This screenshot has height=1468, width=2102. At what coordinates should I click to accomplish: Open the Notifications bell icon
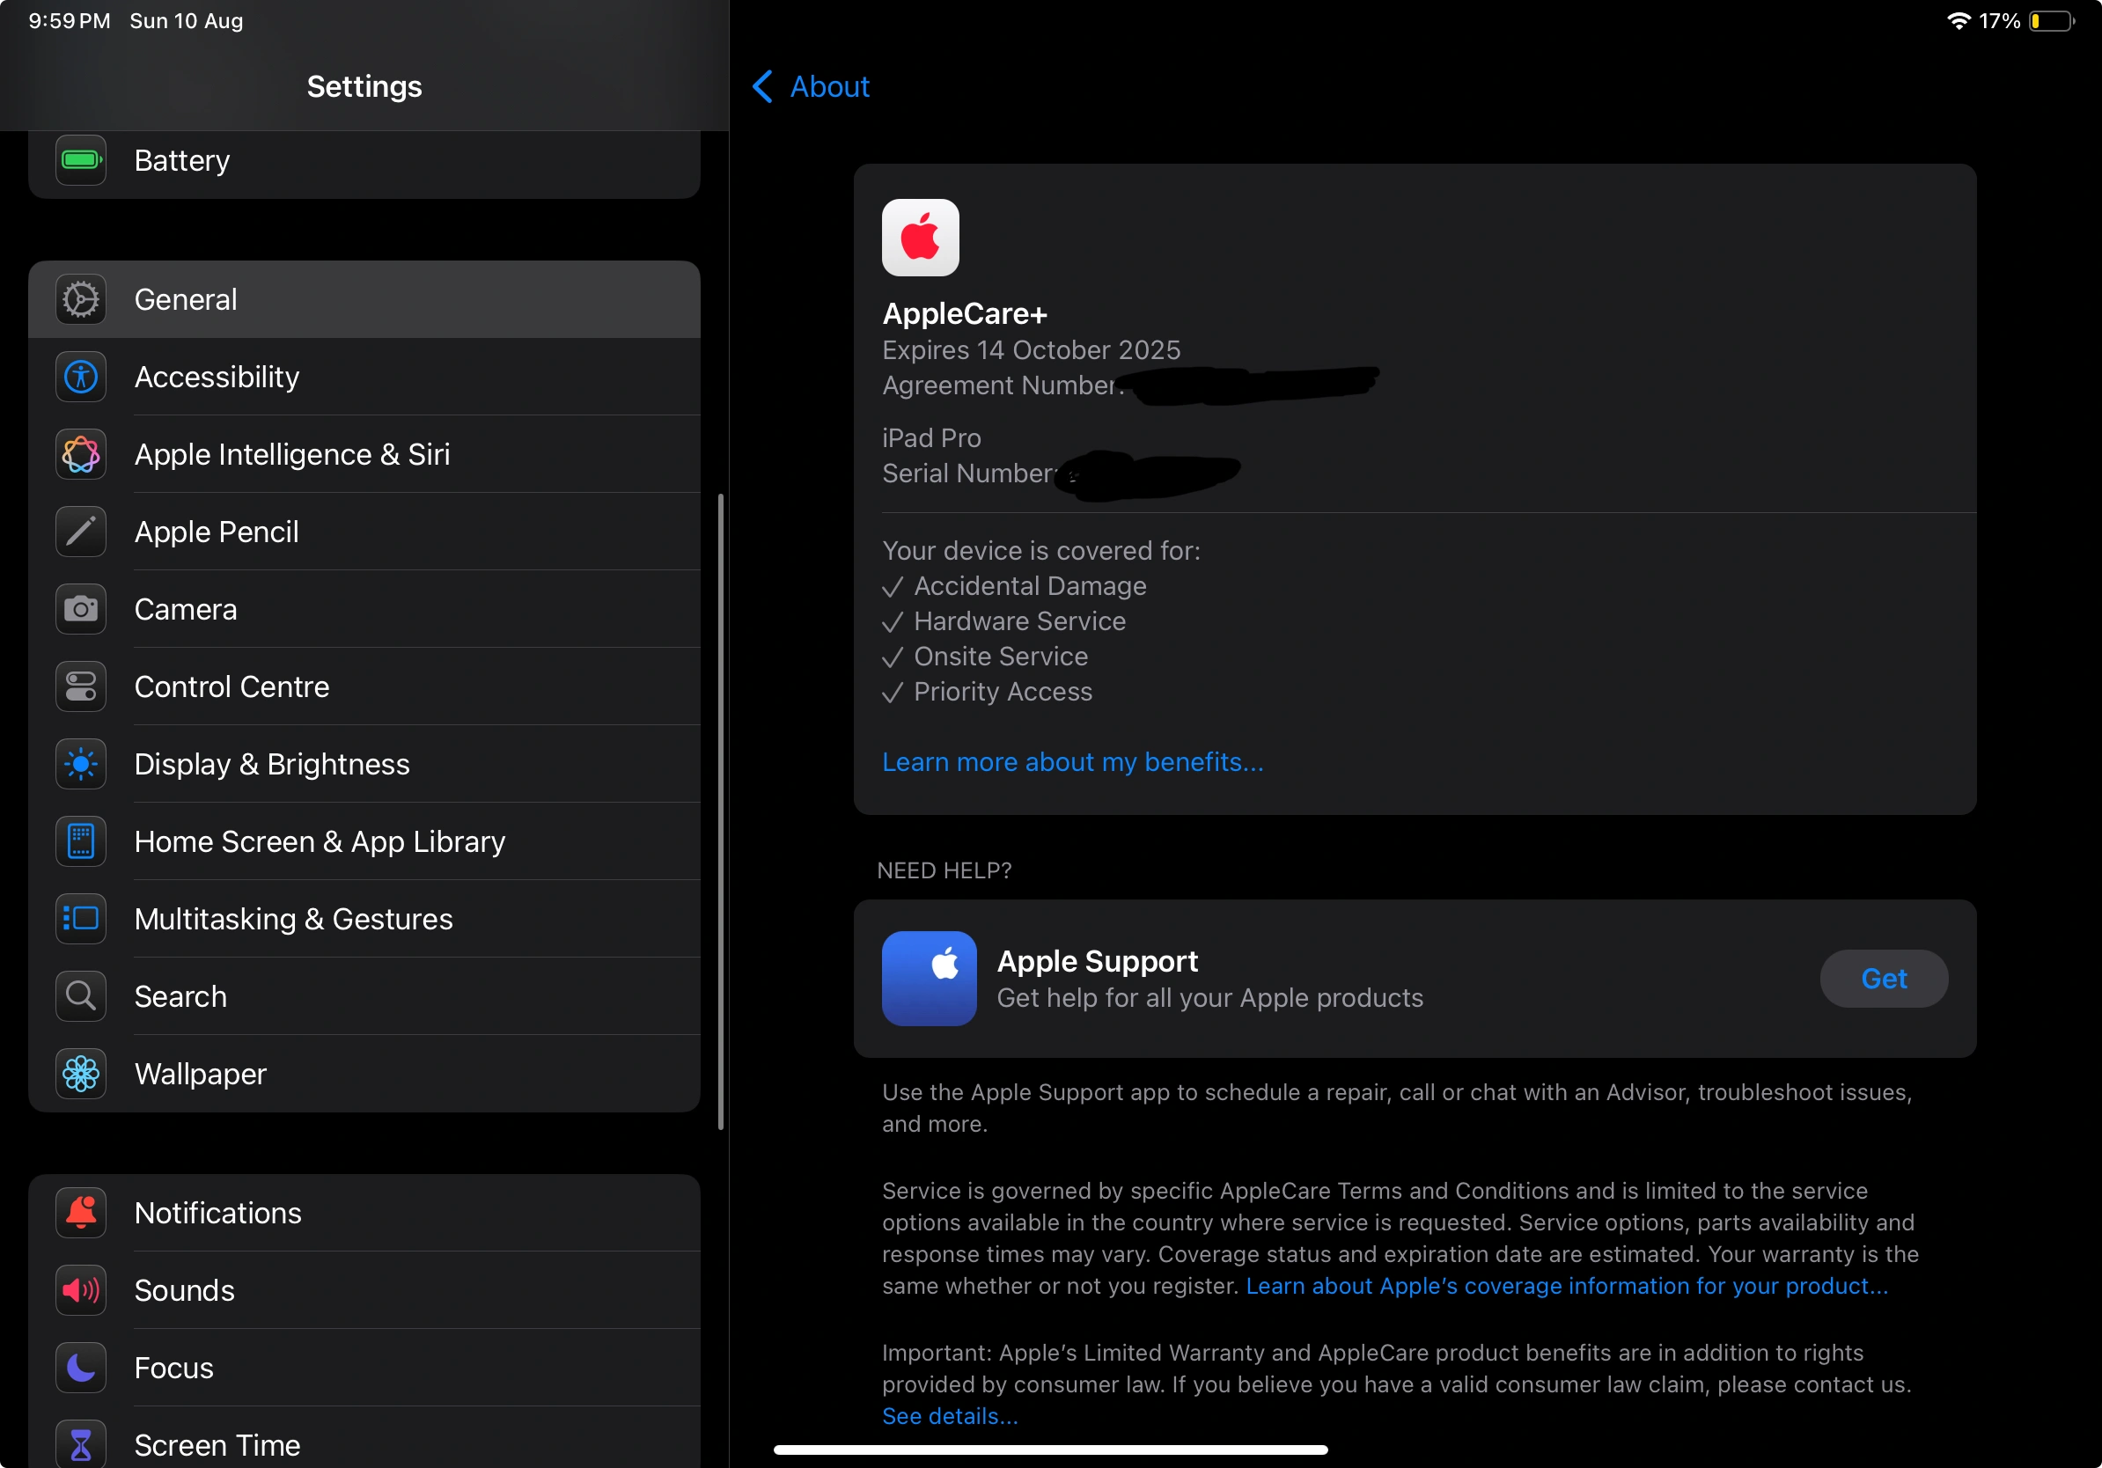click(81, 1213)
